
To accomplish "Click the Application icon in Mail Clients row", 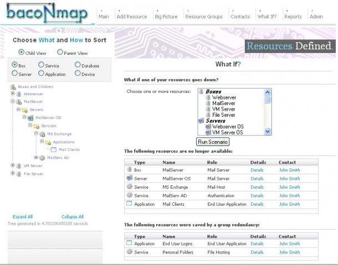I will pyautogui.click(x=129, y=203).
